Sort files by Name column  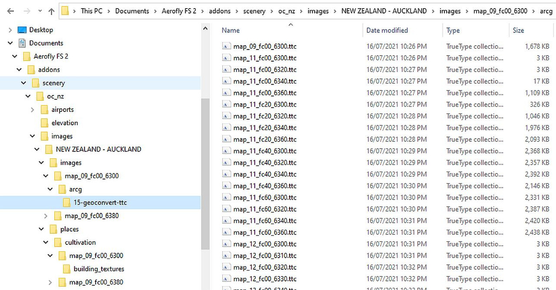coord(231,30)
